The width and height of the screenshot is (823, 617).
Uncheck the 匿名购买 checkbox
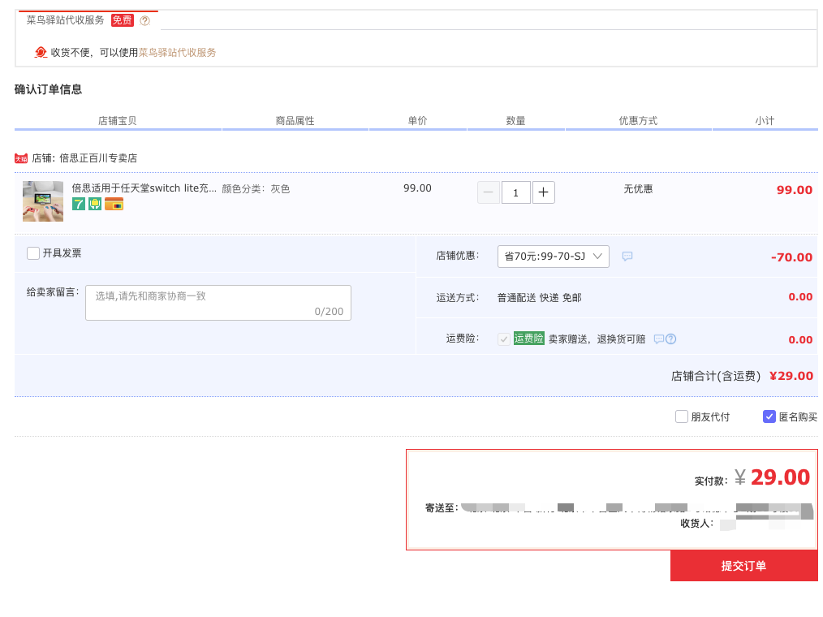pos(769,417)
